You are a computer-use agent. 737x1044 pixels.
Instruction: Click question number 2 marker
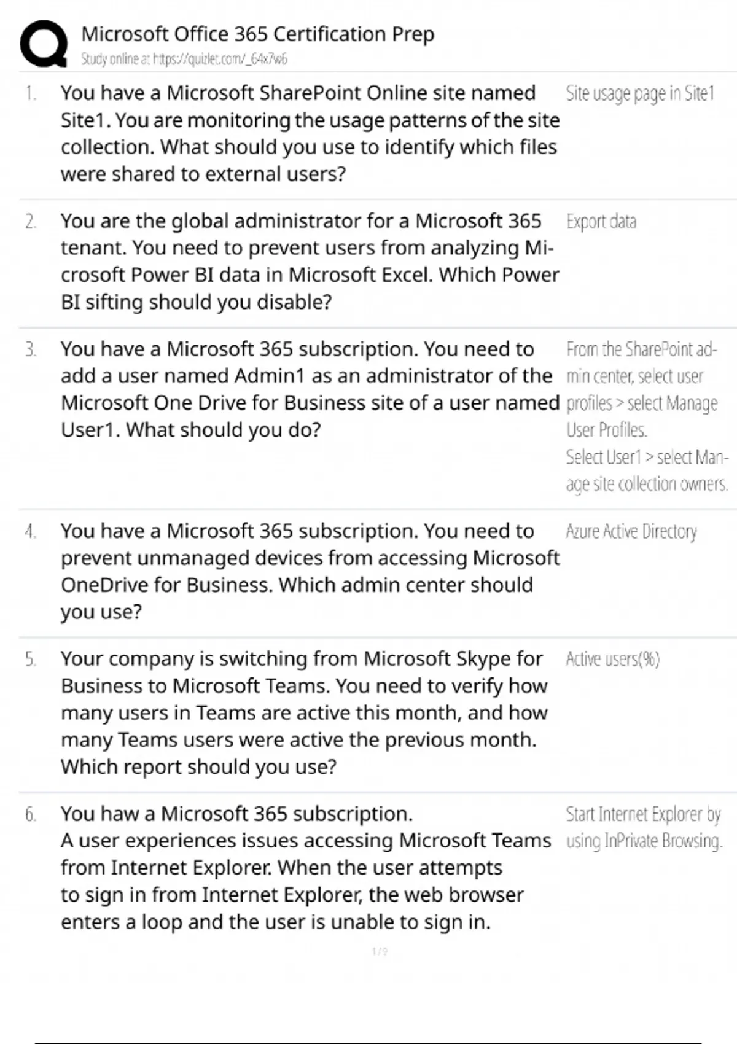point(31,222)
